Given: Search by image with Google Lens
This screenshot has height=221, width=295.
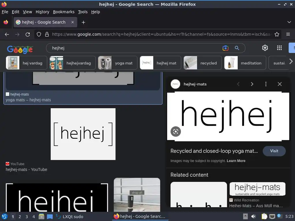Looking at the screenshot, I should pyautogui.click(x=225, y=48).
